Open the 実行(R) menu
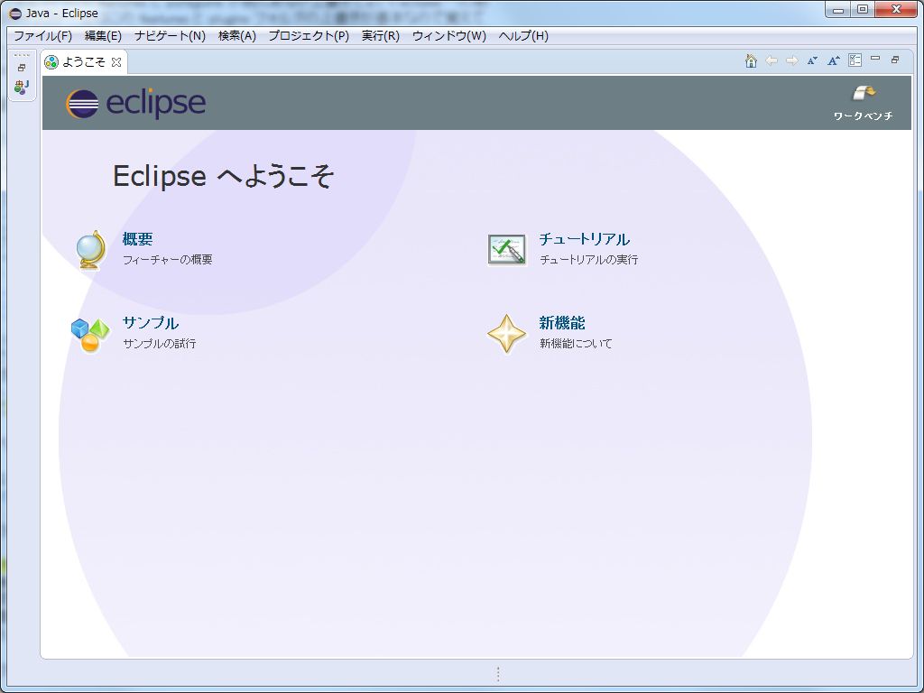The height and width of the screenshot is (693, 924). [x=381, y=36]
